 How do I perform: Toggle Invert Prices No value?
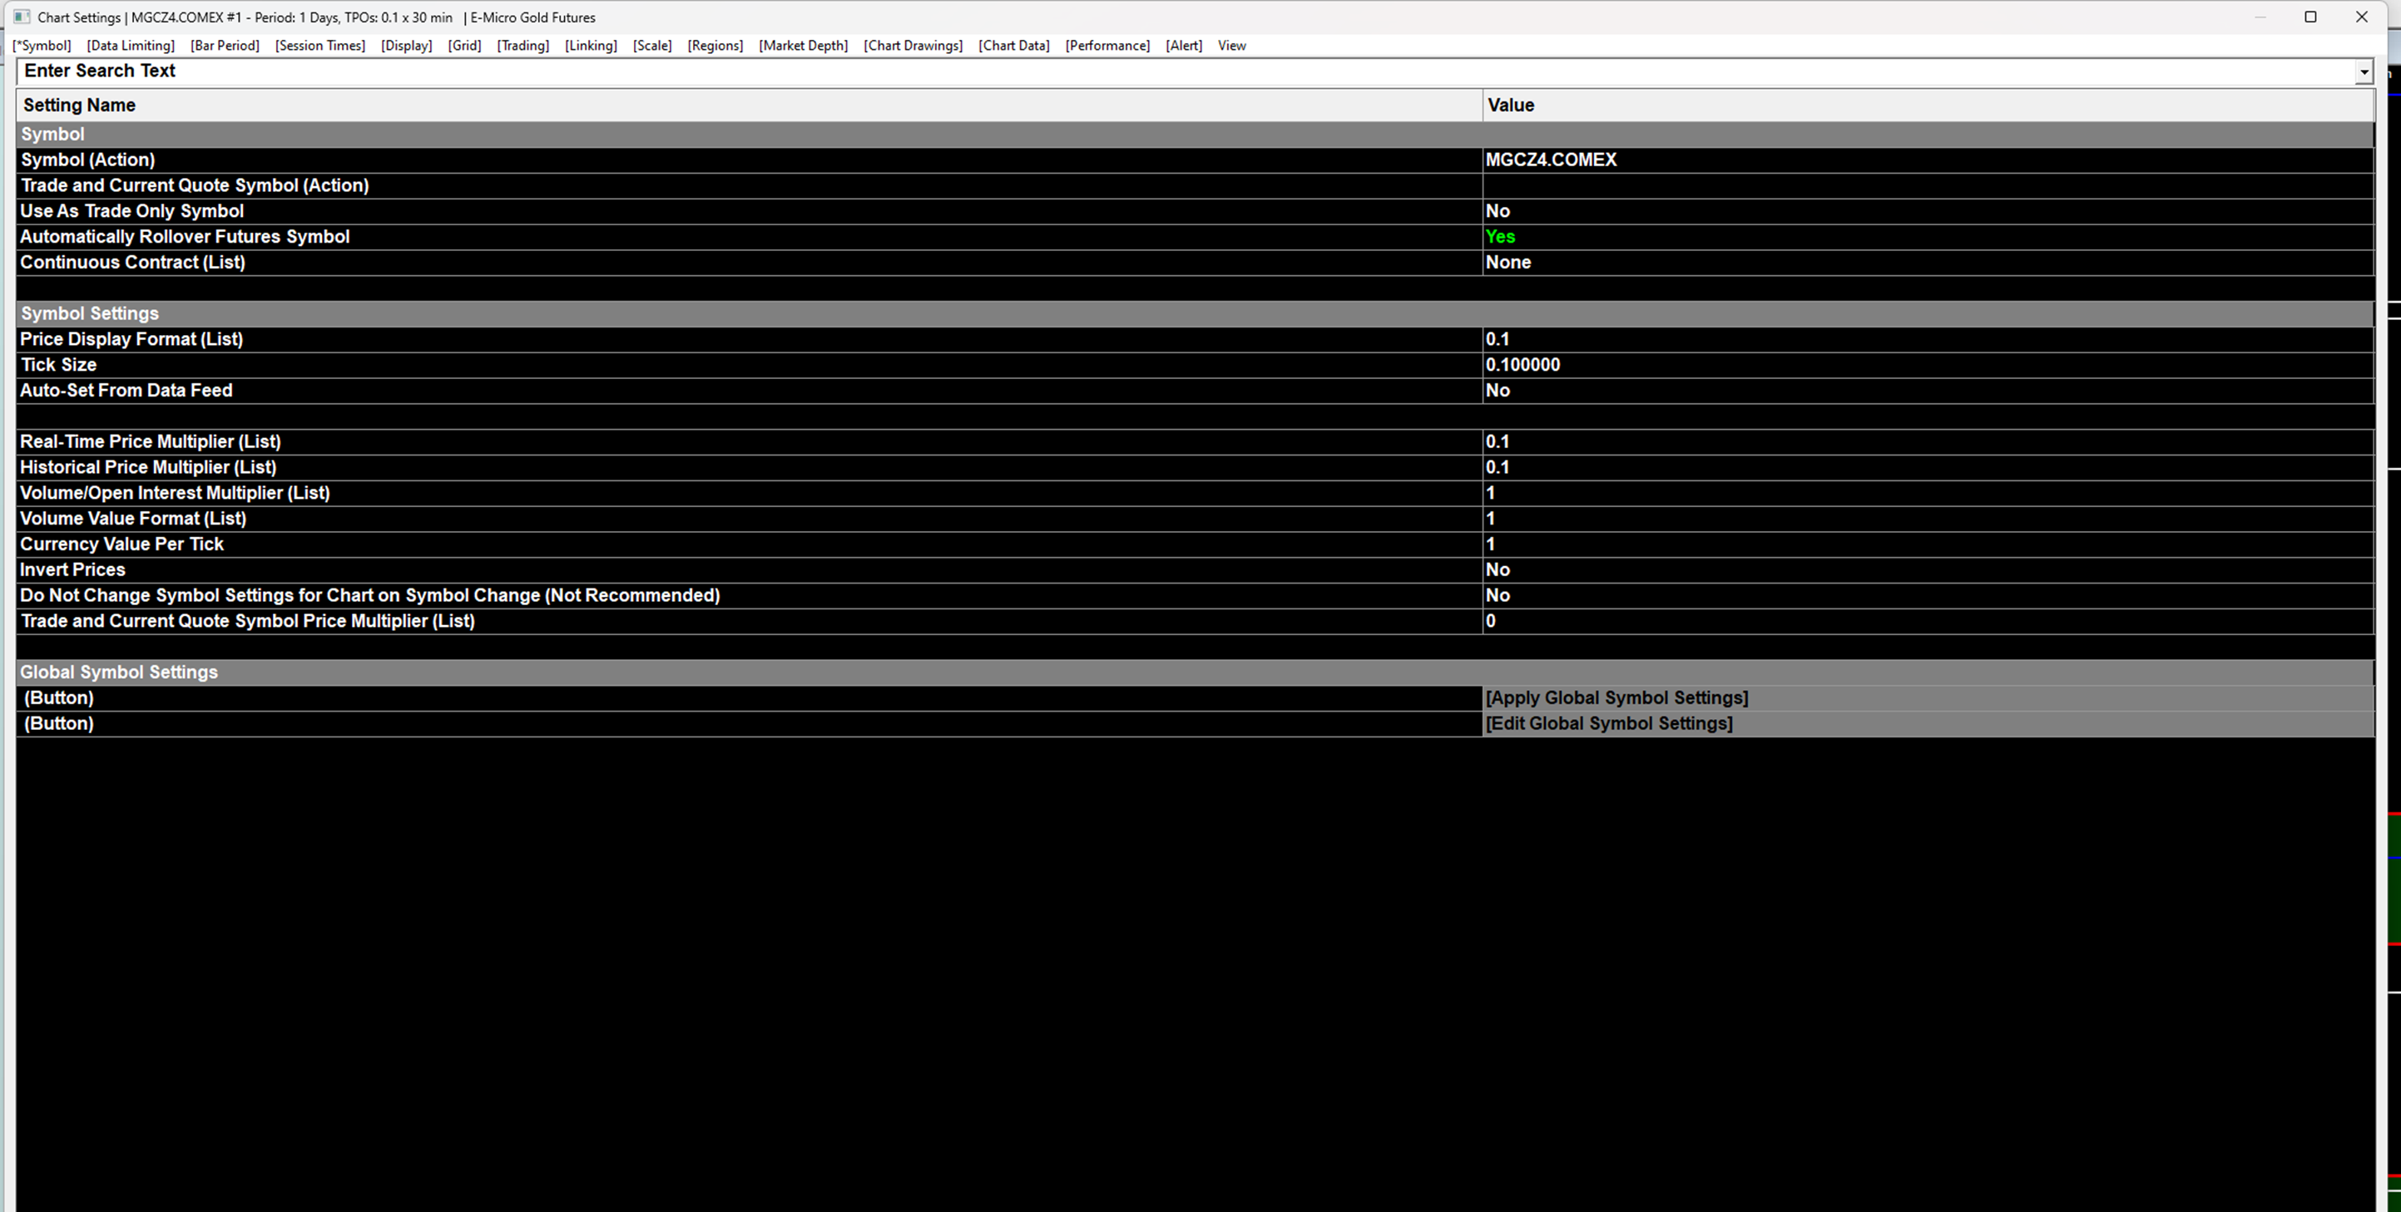point(1498,570)
